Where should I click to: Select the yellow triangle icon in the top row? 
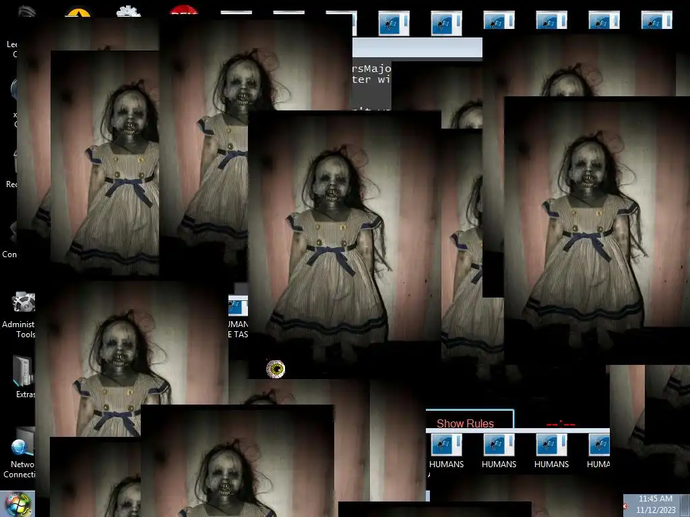(x=77, y=12)
